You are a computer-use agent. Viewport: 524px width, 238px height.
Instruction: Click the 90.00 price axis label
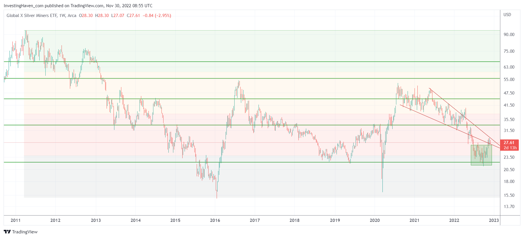point(509,35)
